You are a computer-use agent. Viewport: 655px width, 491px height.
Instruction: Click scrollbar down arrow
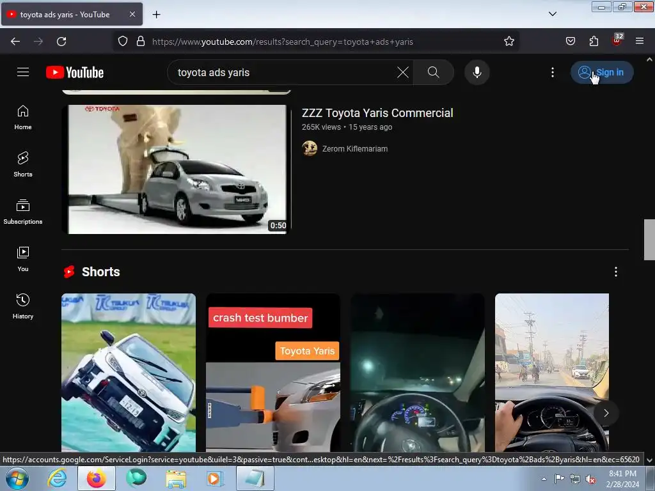pyautogui.click(x=649, y=460)
